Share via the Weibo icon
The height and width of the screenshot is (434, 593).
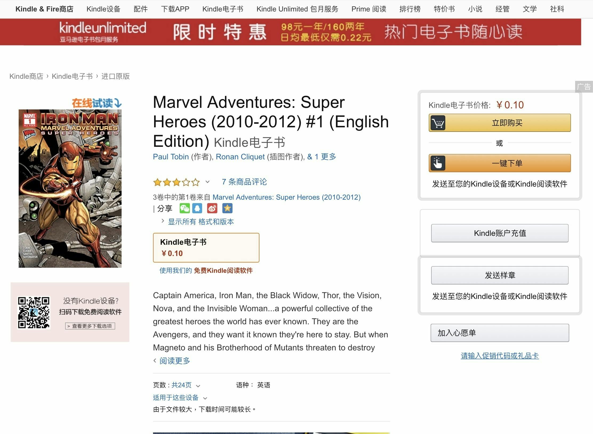212,208
